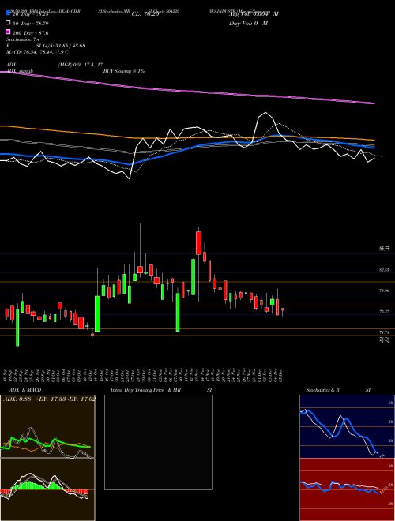Open the empty Intra Day Trading Price panel
Viewport: 395px width, 521px height.
pos(158,442)
